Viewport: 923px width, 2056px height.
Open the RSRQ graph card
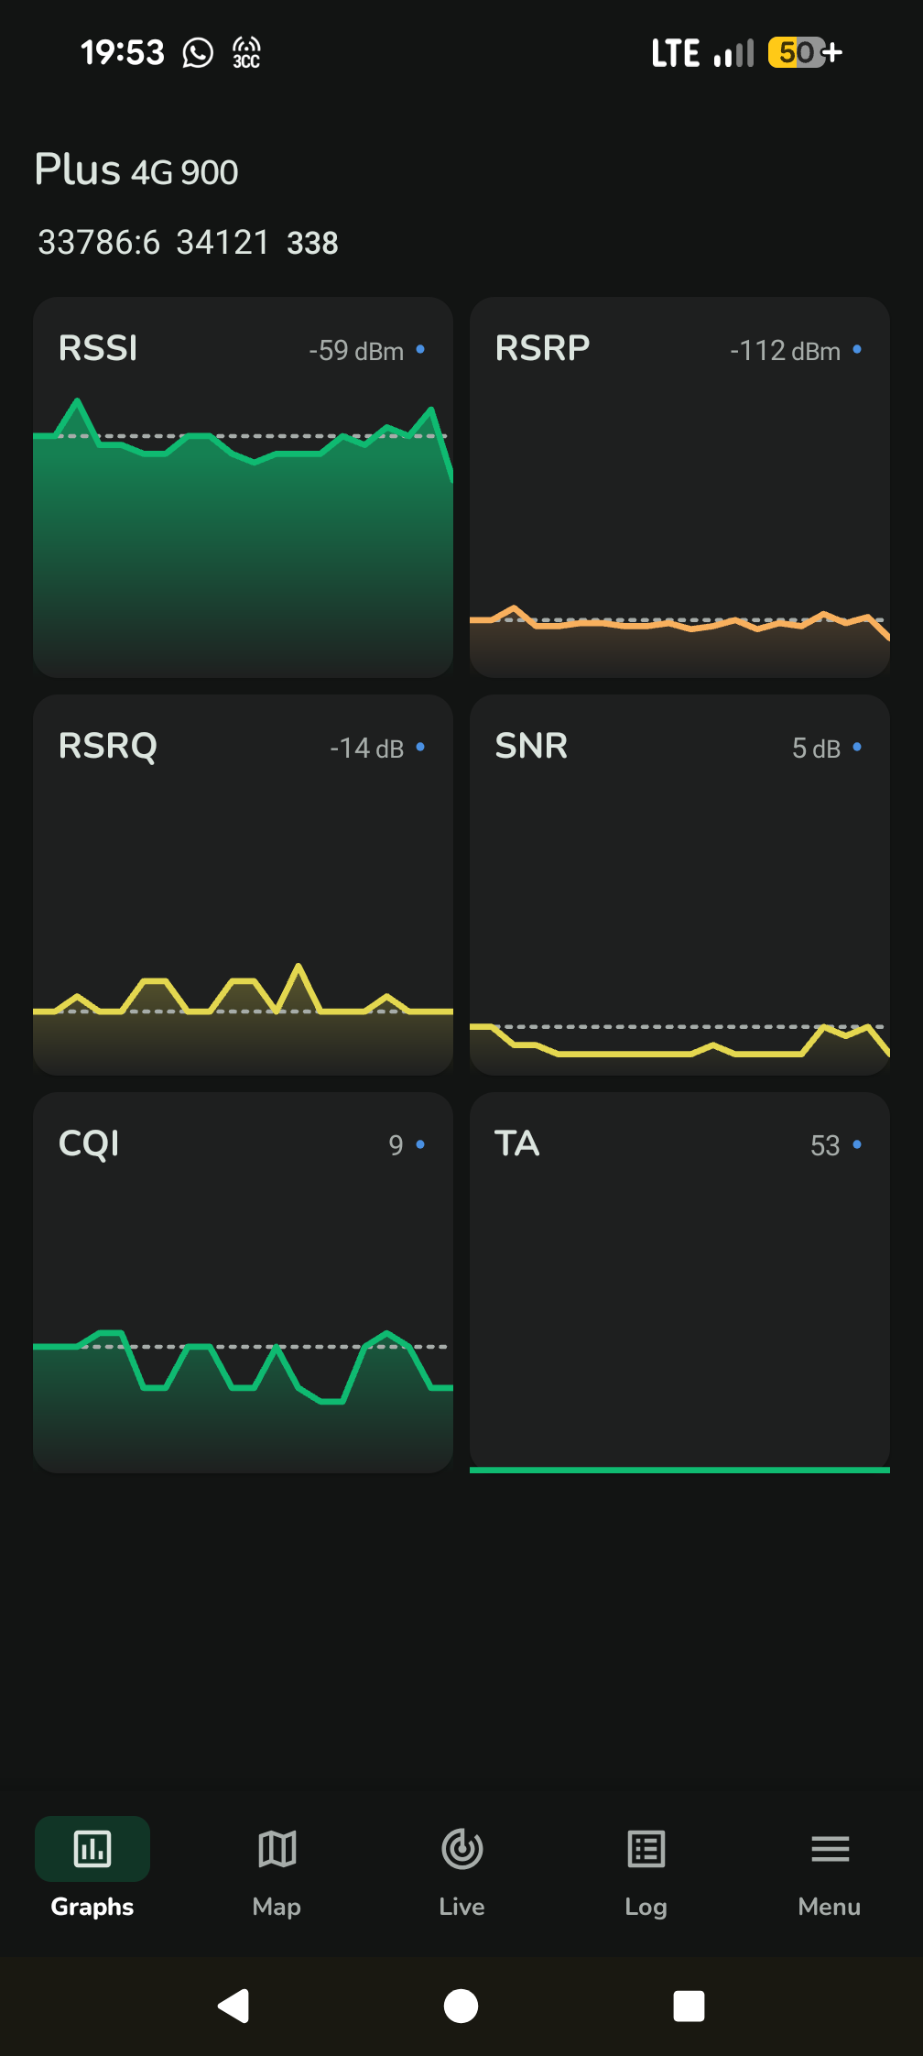coord(243,885)
